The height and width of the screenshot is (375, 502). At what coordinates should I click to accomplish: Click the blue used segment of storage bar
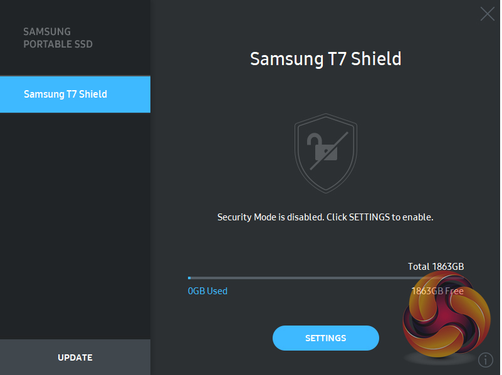pos(189,277)
